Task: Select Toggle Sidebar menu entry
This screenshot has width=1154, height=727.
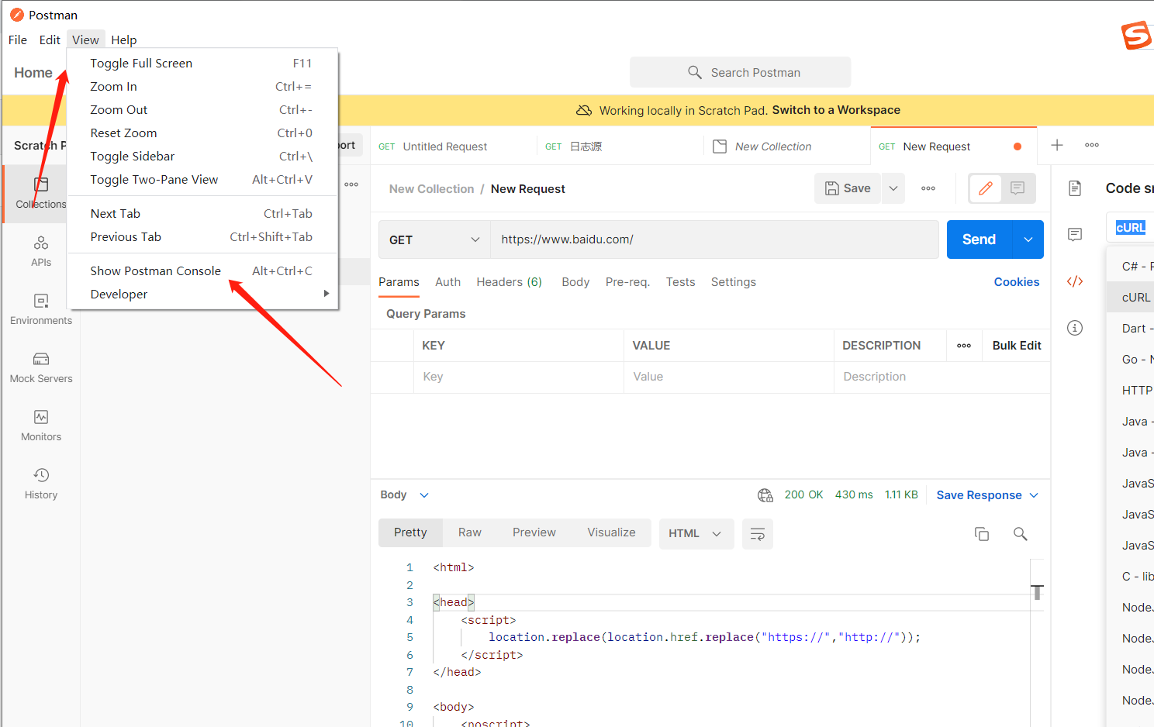Action: tap(203, 157)
